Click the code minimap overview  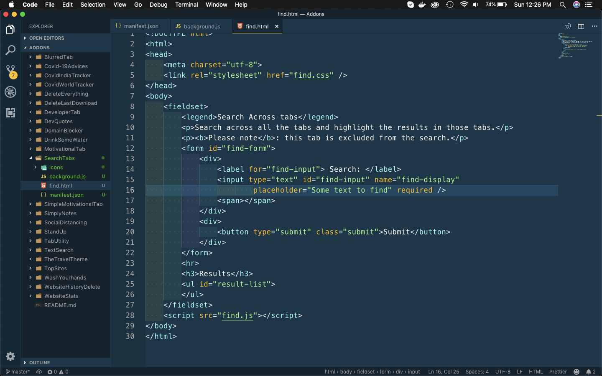[x=577, y=46]
